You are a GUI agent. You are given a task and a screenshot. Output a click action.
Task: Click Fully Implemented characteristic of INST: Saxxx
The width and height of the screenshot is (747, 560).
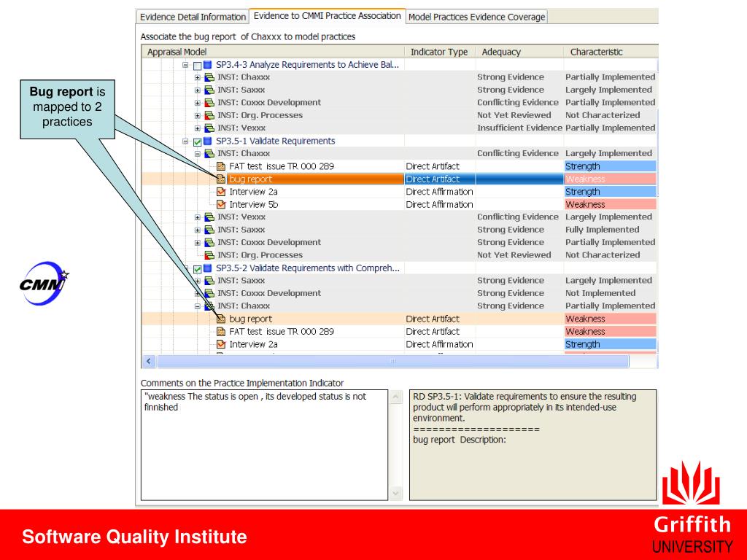(602, 230)
